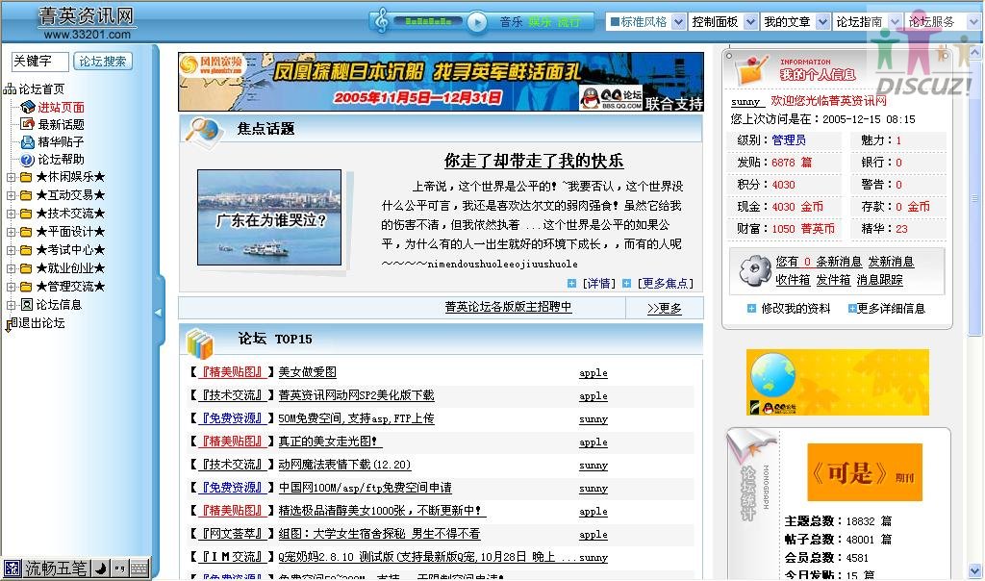Click the 管理员 level link
Screen dimensions: 985x581
pos(789,140)
